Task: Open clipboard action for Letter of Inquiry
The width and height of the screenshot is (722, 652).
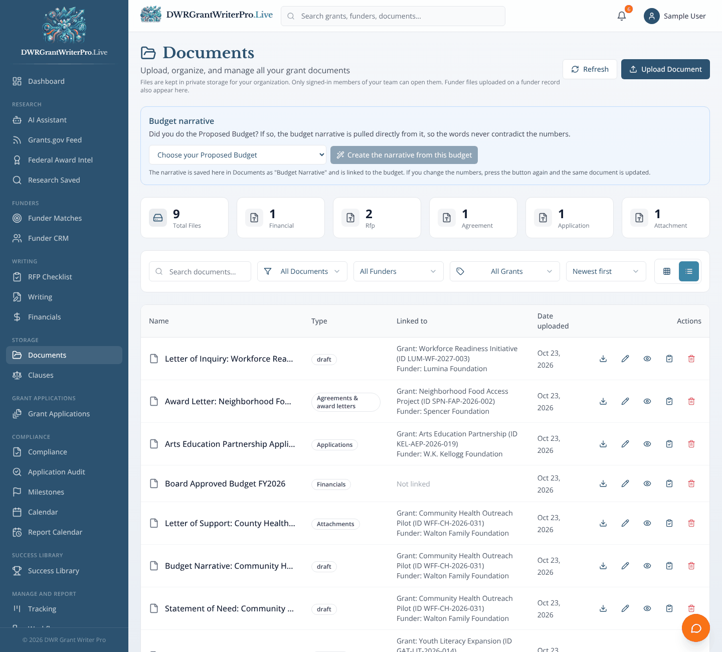Action: [669, 359]
